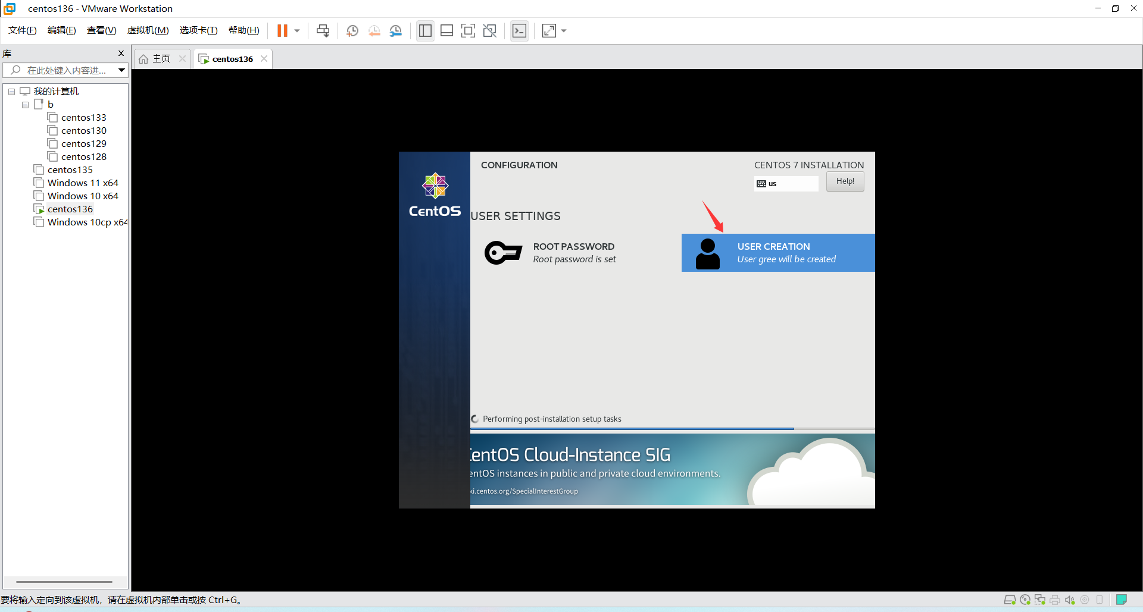Image resolution: width=1143 pixels, height=612 pixels.
Task: Close the centos136 tab
Action: tap(264, 58)
